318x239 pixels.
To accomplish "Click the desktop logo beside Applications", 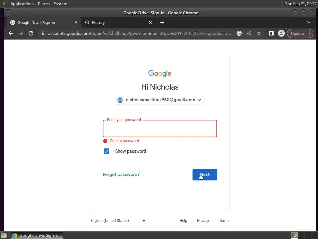I will coord(5,4).
